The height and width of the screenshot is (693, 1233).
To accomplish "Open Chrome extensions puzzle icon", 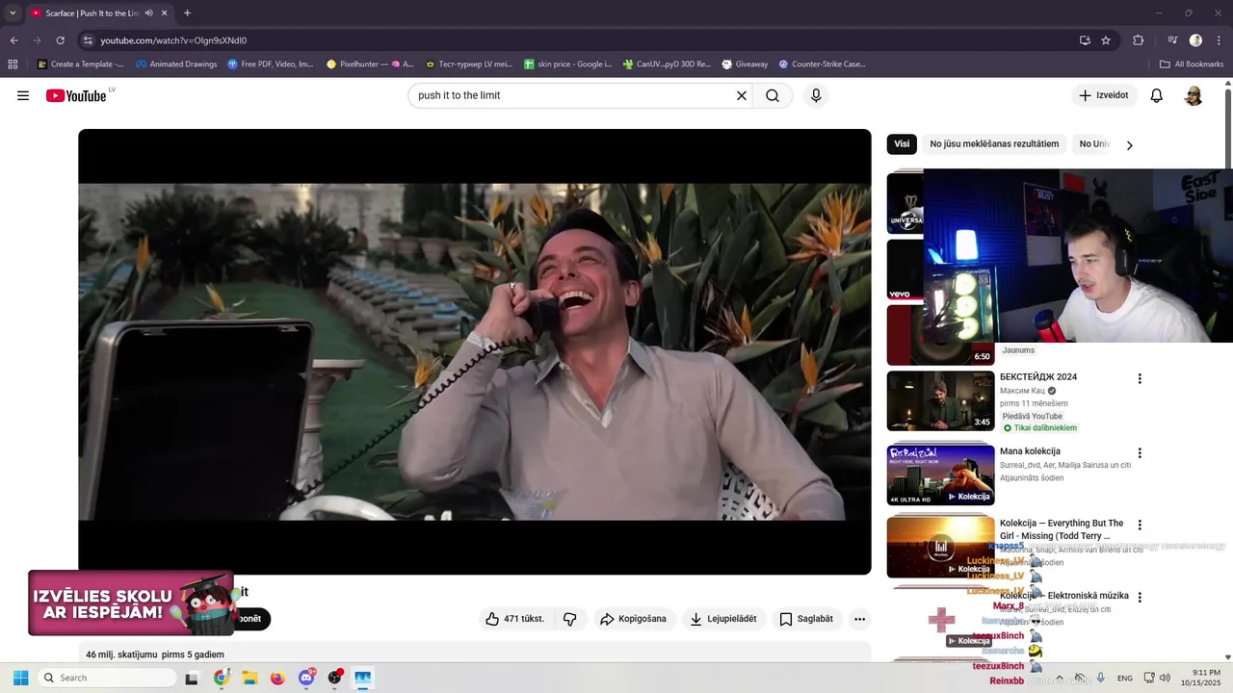I will coord(1138,40).
